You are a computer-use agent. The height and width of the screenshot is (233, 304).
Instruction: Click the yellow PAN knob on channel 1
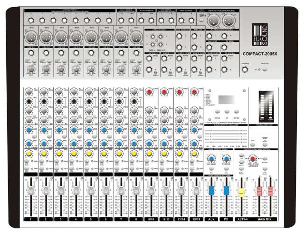point(29,154)
